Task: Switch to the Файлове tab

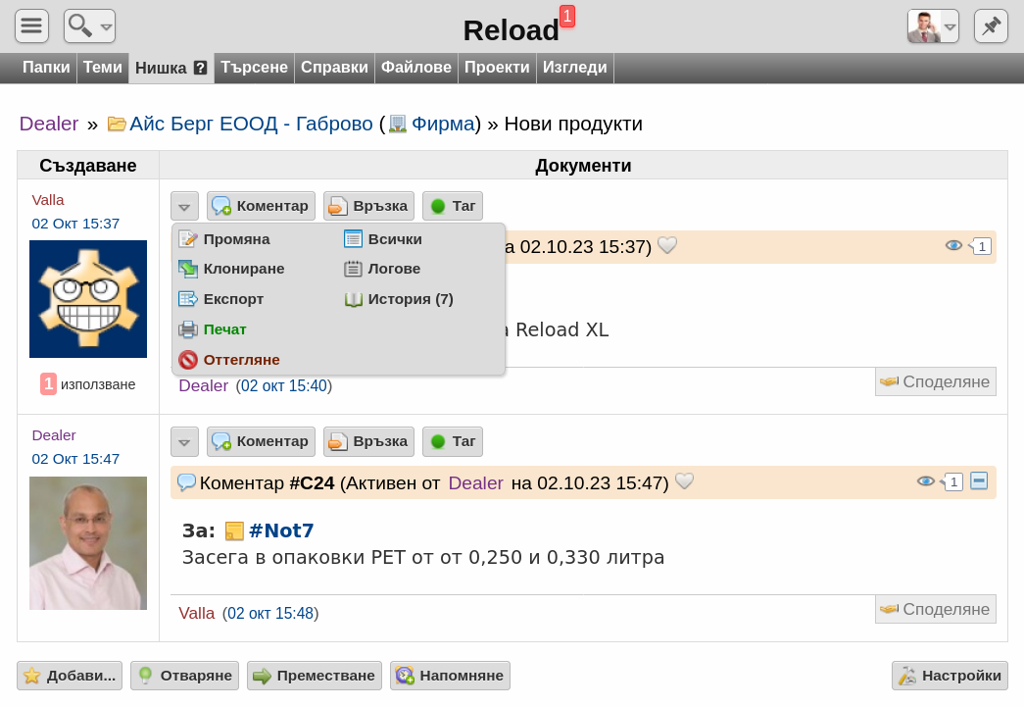Action: point(416,68)
